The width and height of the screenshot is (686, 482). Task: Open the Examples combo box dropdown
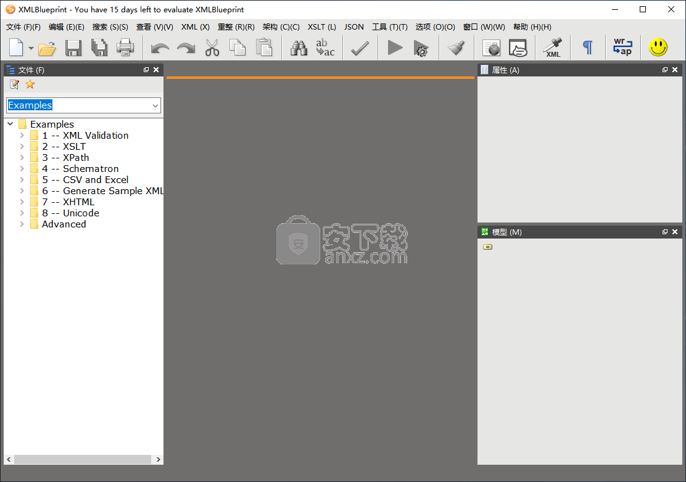(155, 105)
